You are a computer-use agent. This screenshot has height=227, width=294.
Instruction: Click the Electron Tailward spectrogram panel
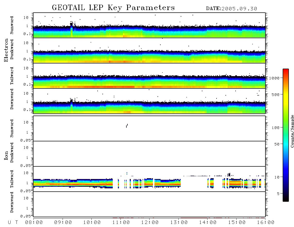(x=149, y=76)
